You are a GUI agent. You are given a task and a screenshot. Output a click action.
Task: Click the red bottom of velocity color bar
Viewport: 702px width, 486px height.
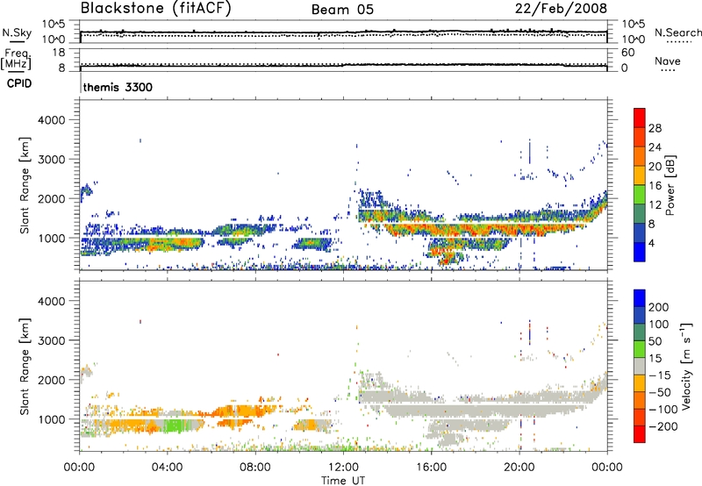[x=640, y=434]
